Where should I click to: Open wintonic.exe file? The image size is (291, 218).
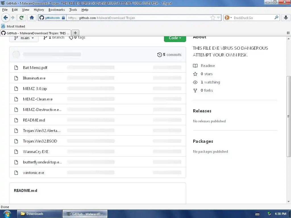click(x=34, y=173)
